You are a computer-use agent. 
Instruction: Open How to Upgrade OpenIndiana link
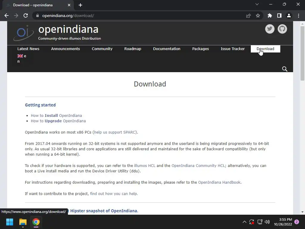click(58, 121)
